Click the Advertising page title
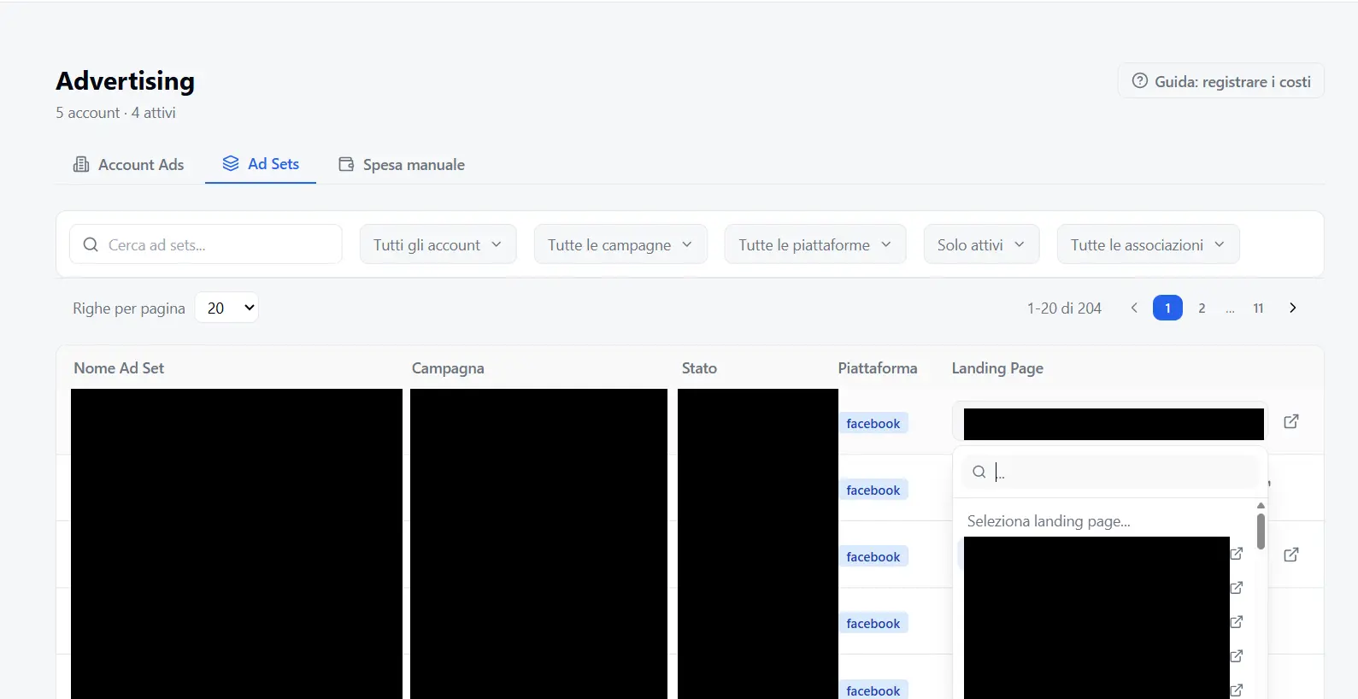The image size is (1358, 699). click(x=126, y=80)
